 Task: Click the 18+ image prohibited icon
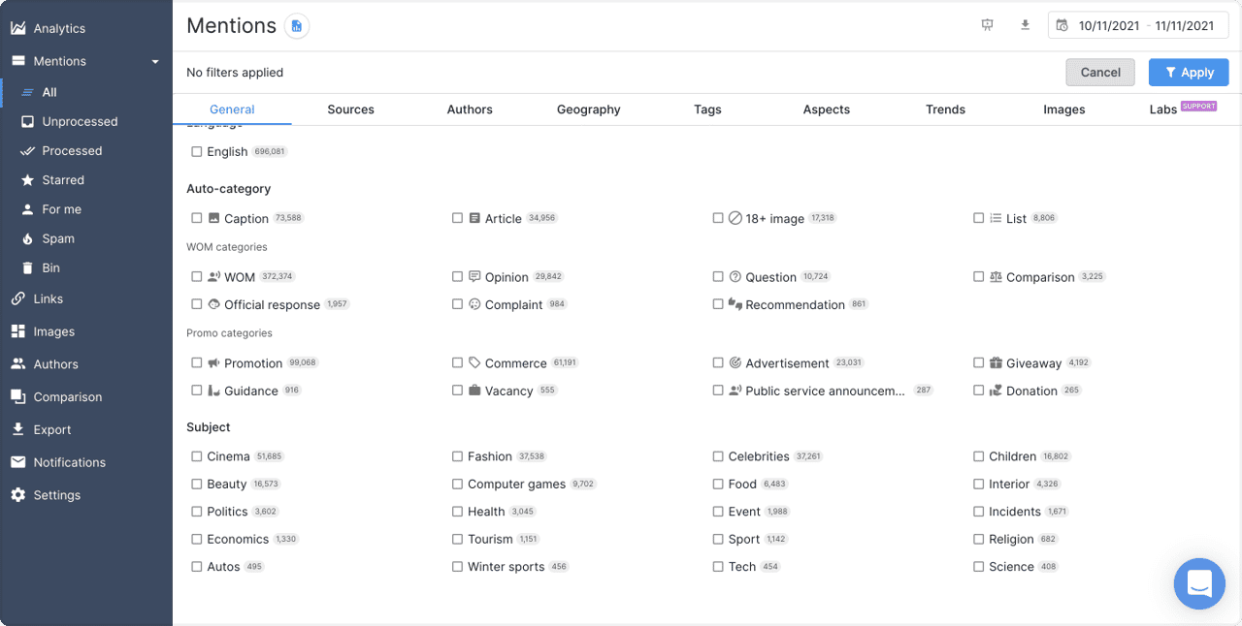click(735, 218)
